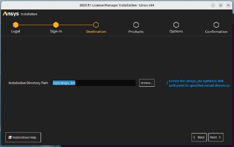
Task: Open the Installation Help document
Action: 23,137
